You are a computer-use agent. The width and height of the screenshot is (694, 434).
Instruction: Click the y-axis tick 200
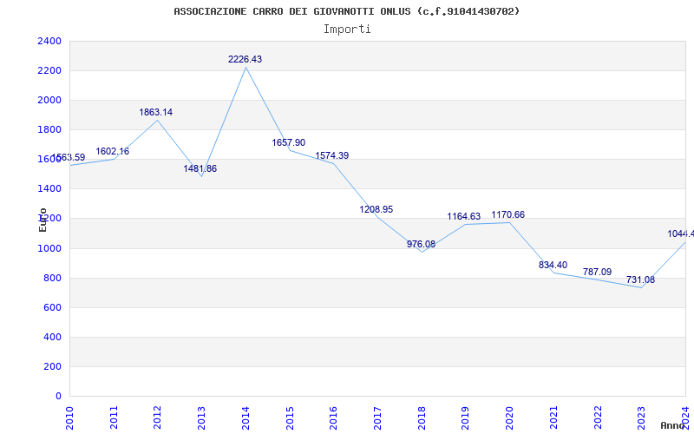(52, 366)
